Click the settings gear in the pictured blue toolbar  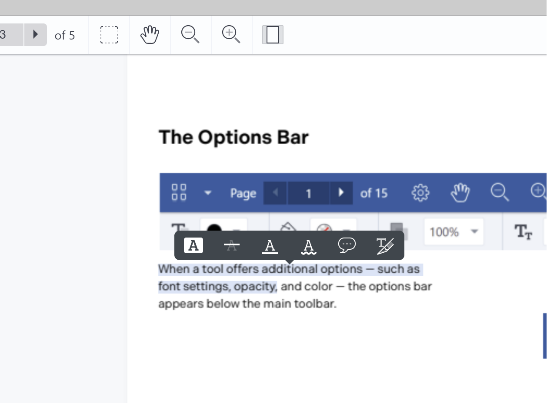tap(420, 193)
